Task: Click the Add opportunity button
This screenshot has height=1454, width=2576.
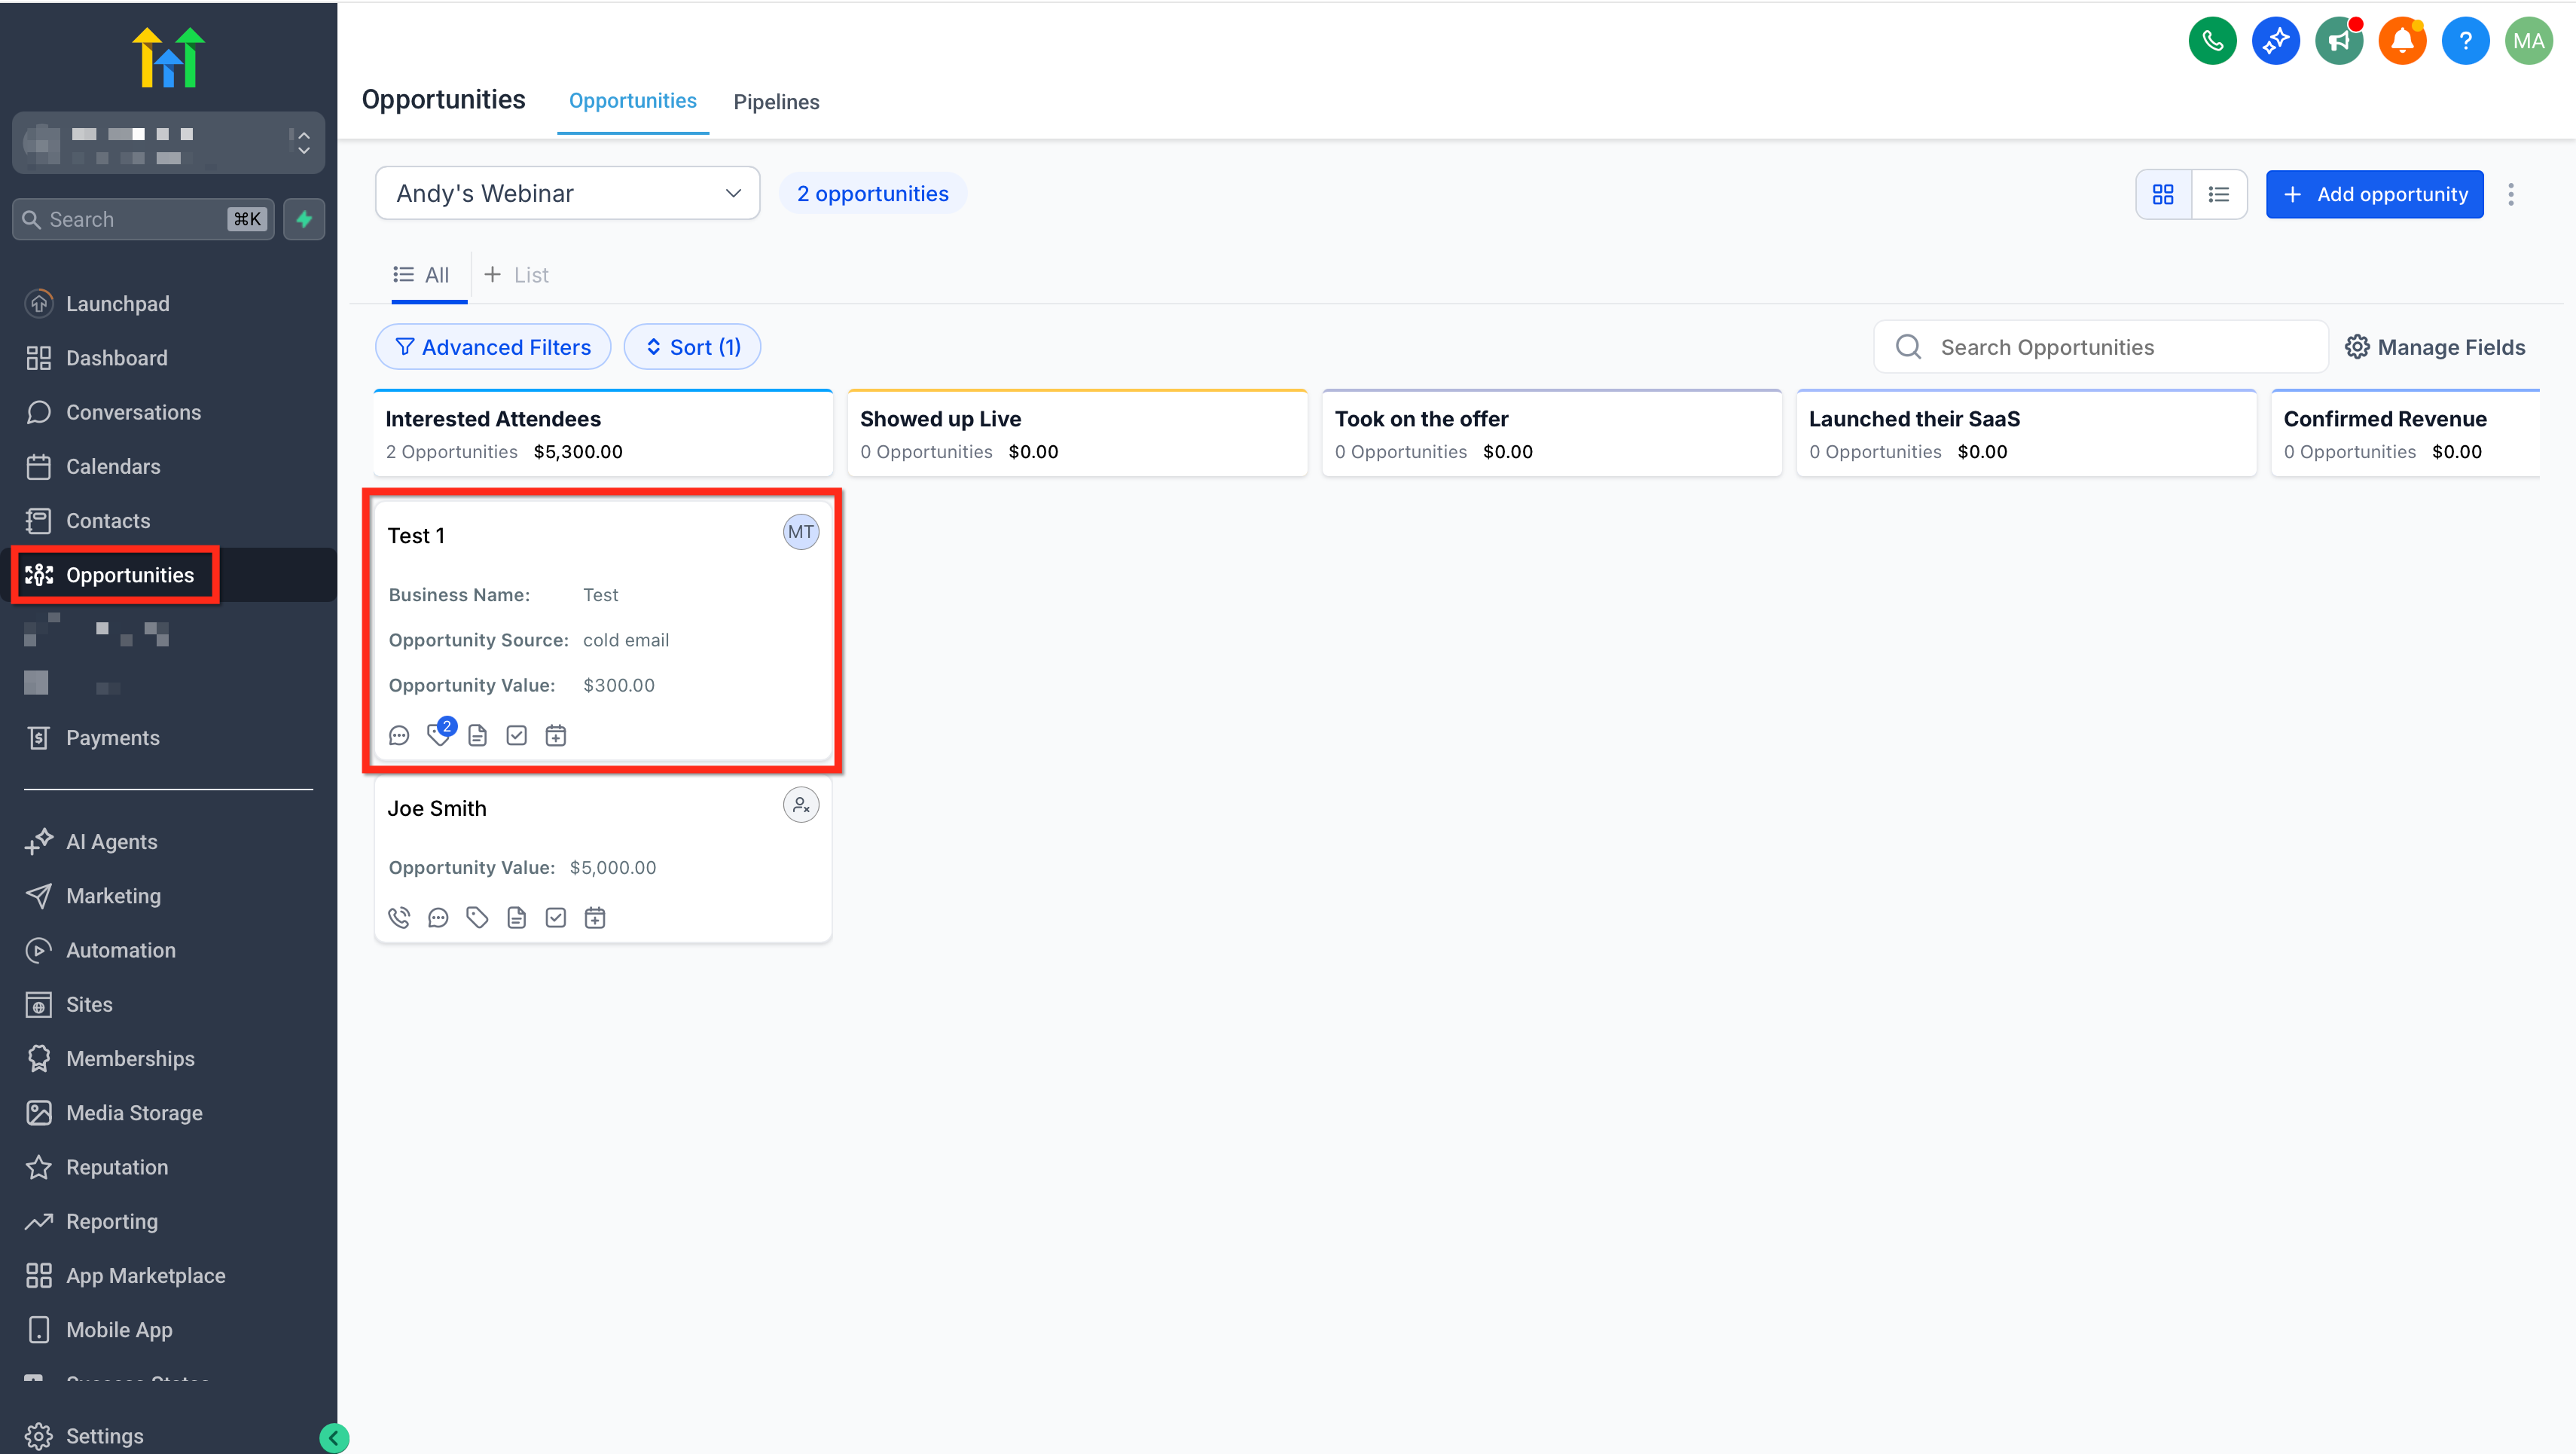Action: pos(2374,194)
